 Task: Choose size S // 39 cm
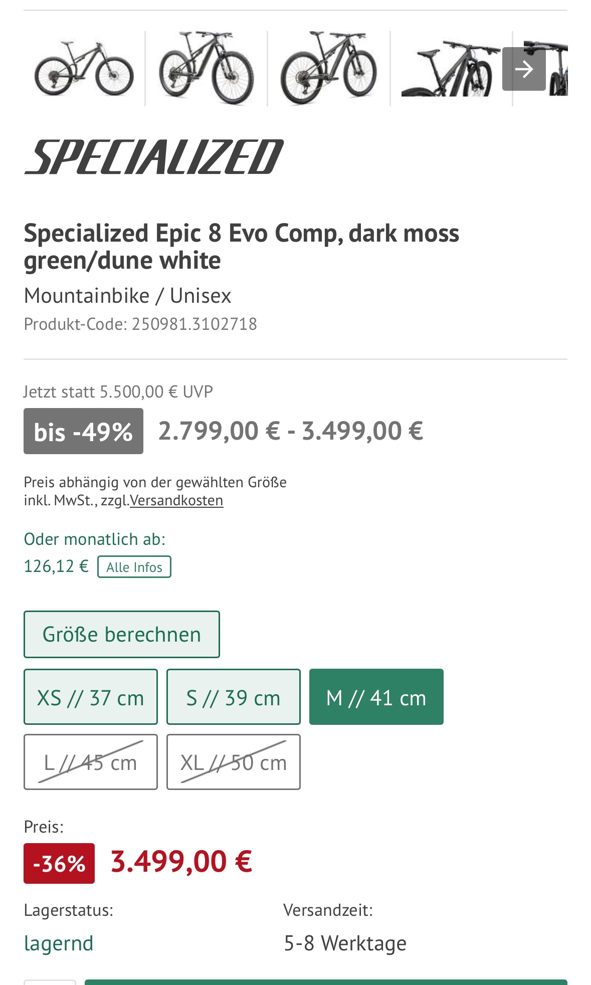pyautogui.click(x=234, y=697)
